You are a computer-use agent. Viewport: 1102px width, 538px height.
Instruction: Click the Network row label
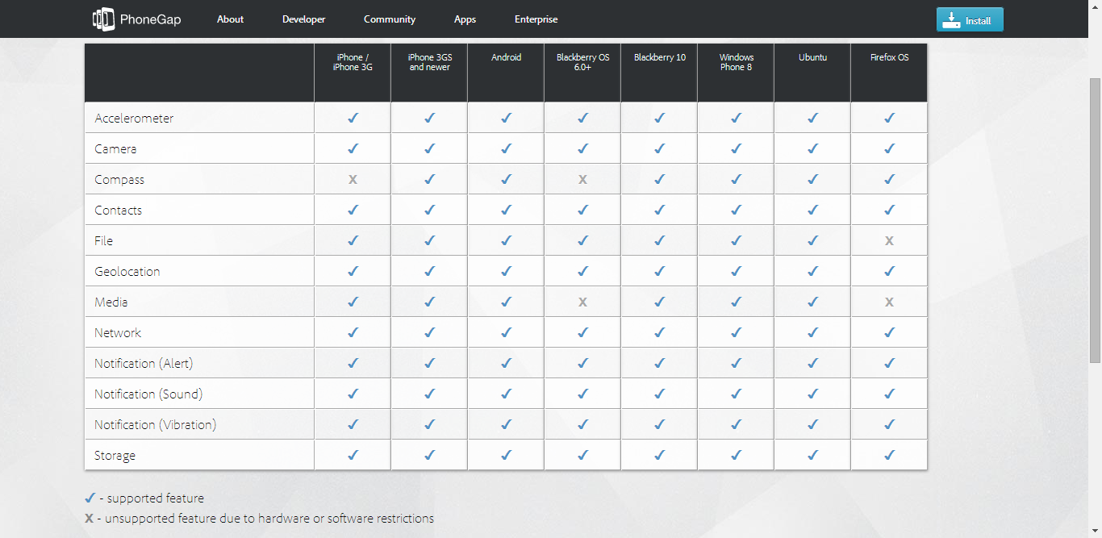[x=118, y=332]
